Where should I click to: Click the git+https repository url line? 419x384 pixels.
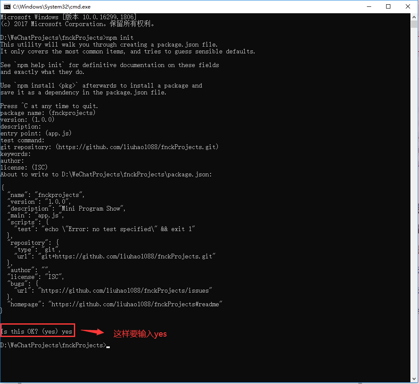pos(115,257)
